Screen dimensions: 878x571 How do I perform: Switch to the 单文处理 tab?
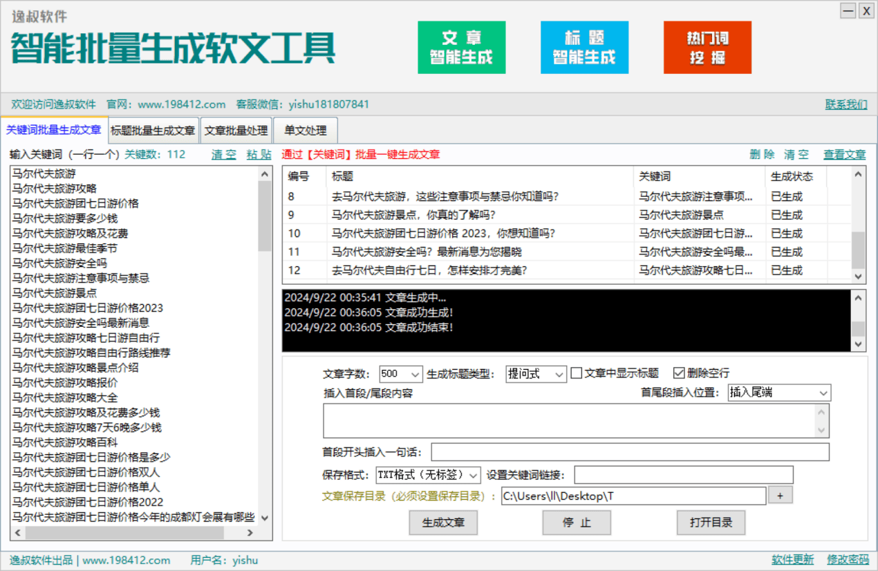[x=305, y=130]
